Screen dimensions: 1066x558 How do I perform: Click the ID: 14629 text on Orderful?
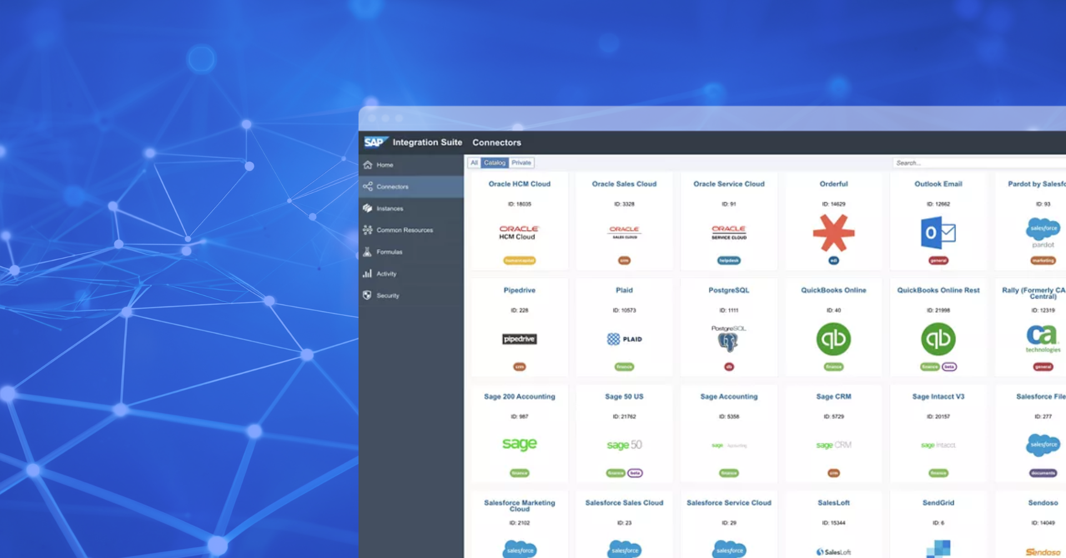(x=833, y=204)
